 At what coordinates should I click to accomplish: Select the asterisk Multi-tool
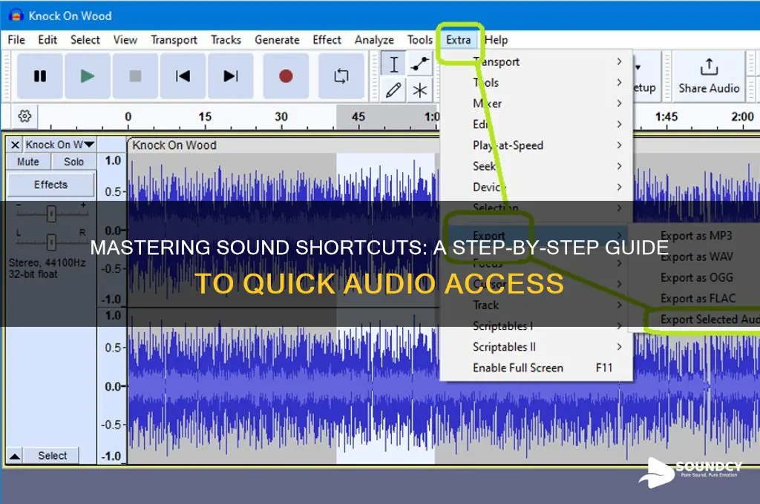click(x=420, y=90)
